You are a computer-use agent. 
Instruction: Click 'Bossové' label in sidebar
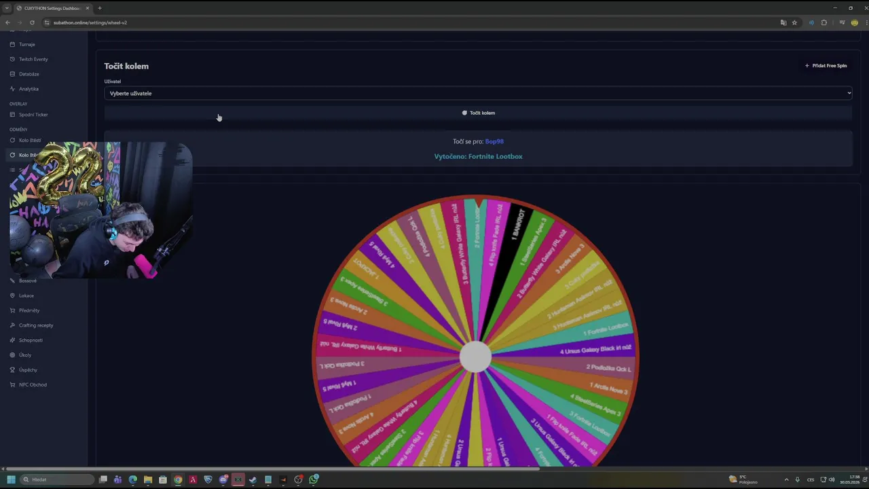point(28,280)
